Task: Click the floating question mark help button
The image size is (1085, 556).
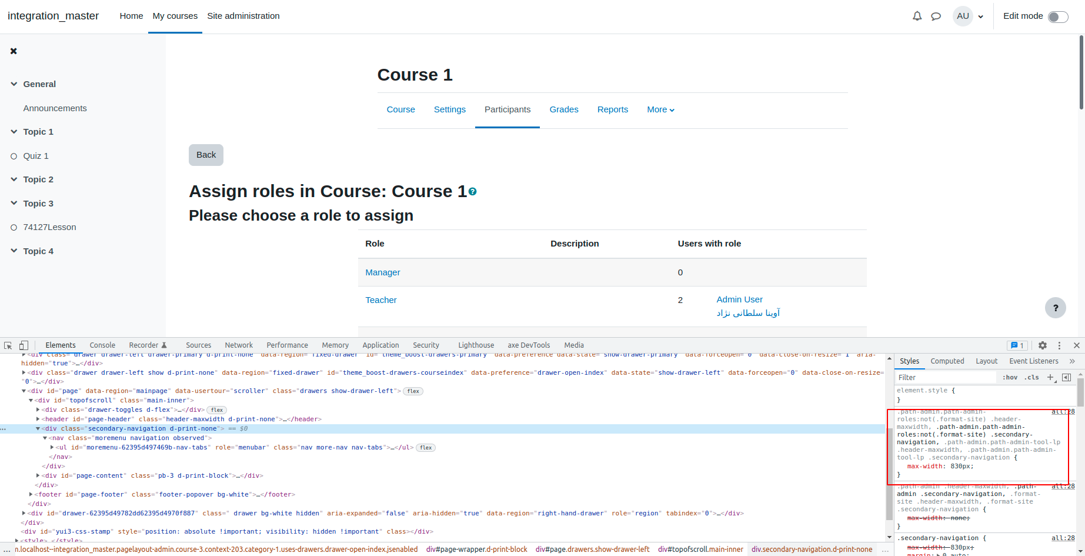Action: coord(1056,308)
